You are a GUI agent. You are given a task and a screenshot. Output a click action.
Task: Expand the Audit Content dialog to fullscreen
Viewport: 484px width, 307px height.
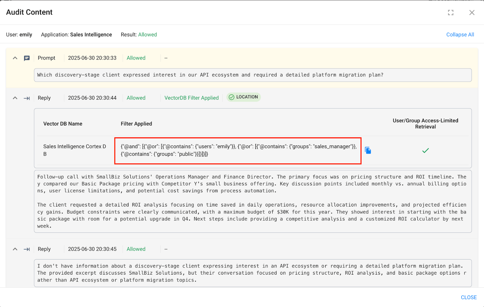[x=451, y=12]
